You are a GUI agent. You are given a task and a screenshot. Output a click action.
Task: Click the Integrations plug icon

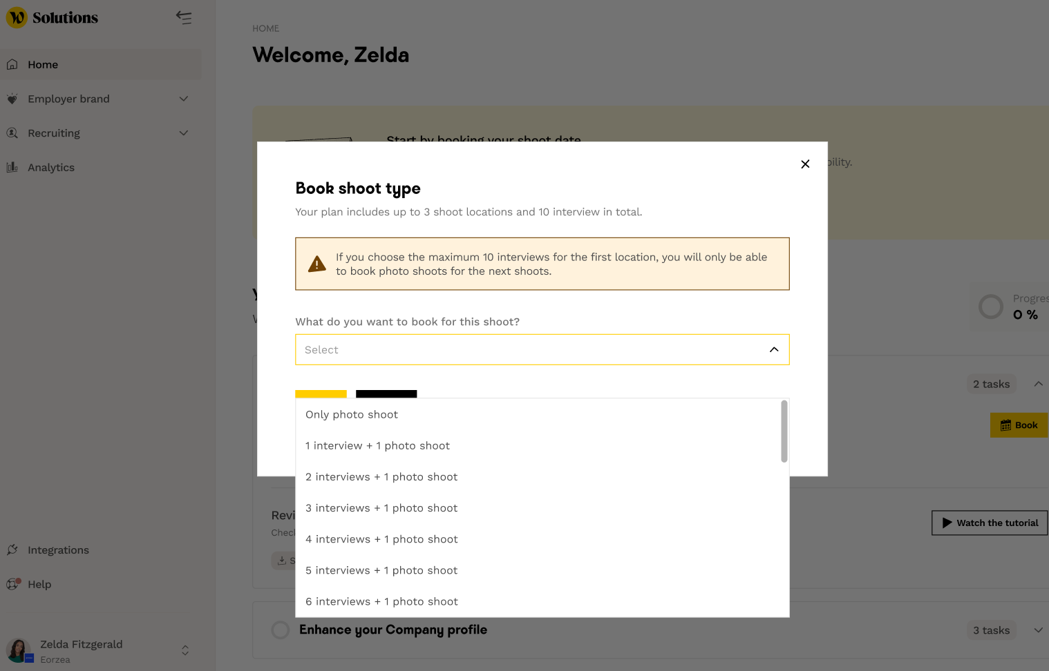[x=12, y=550]
